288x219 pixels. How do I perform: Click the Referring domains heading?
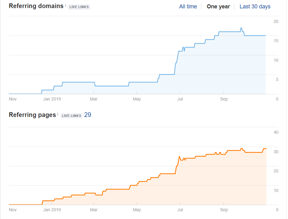pyautogui.click(x=36, y=6)
